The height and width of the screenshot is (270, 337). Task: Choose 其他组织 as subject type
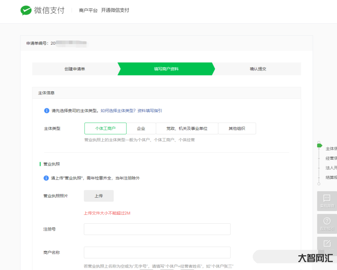pos(237,128)
